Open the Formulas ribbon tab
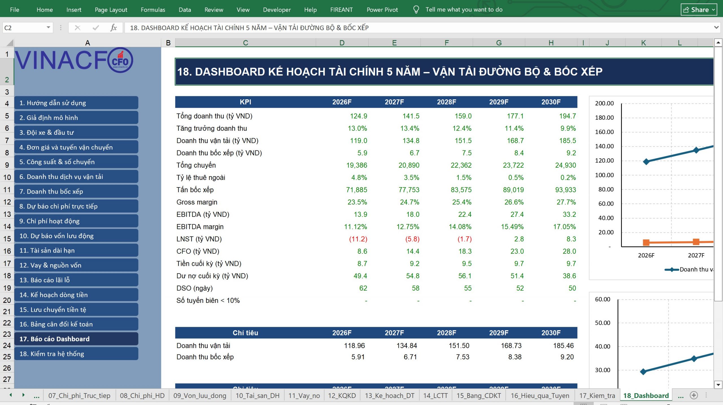This screenshot has height=405, width=723. click(153, 10)
